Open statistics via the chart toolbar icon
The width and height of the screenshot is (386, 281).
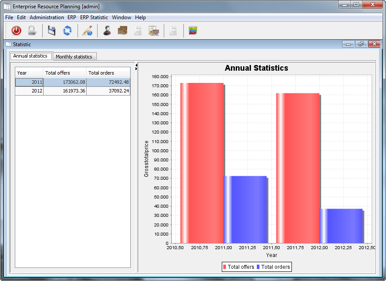[x=192, y=31]
